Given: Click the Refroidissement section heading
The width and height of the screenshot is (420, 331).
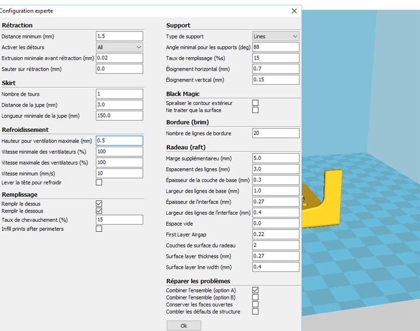Looking at the screenshot, I should [25, 130].
